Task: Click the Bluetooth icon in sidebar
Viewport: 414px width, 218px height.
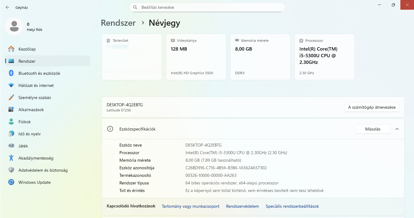Action: coord(11,73)
